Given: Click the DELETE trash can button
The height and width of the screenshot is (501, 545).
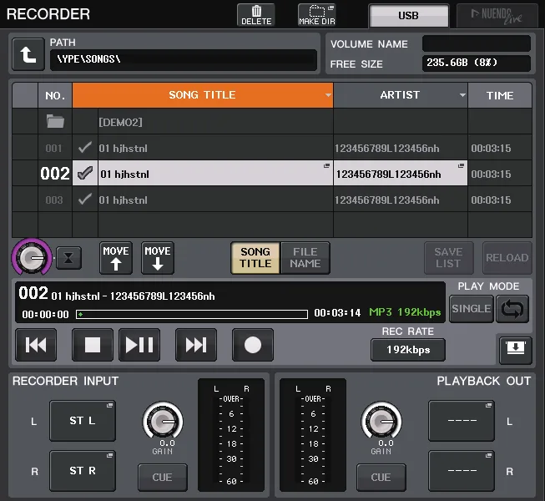Looking at the screenshot, I should pyautogui.click(x=256, y=15).
